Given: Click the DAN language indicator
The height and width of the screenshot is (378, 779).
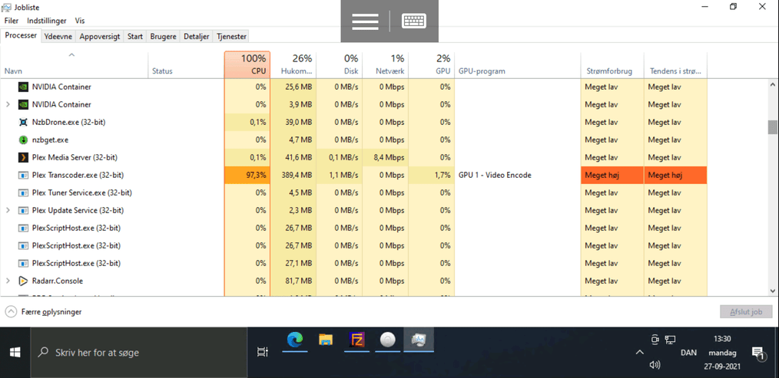Looking at the screenshot, I should click(x=688, y=353).
